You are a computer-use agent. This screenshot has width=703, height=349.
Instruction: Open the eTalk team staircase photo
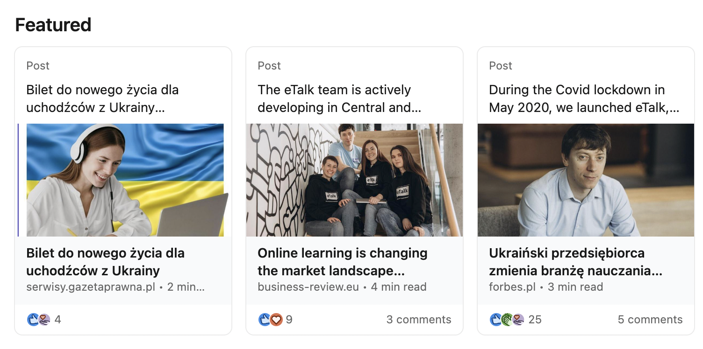[x=354, y=180]
